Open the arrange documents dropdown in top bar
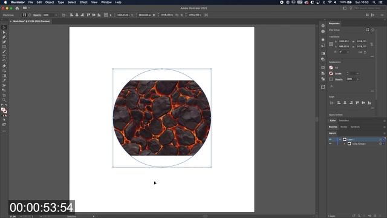387x218 pixels. (x=26, y=8)
